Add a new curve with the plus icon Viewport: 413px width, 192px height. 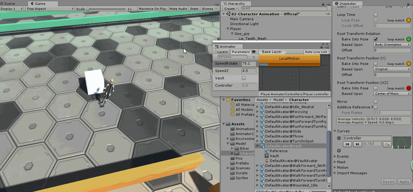pyautogui.click(x=339, y=151)
